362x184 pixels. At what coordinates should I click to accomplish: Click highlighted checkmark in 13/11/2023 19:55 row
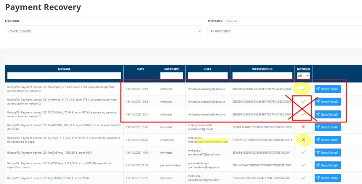pos(303,89)
